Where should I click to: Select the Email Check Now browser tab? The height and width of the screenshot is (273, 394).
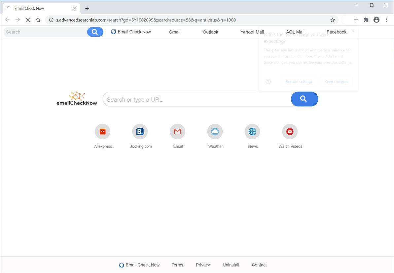click(42, 8)
